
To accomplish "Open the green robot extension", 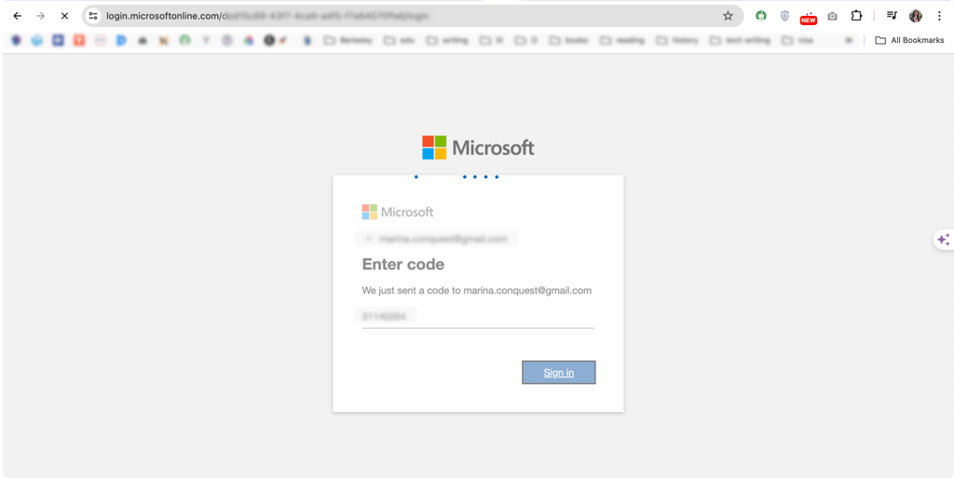I will pyautogui.click(x=761, y=16).
